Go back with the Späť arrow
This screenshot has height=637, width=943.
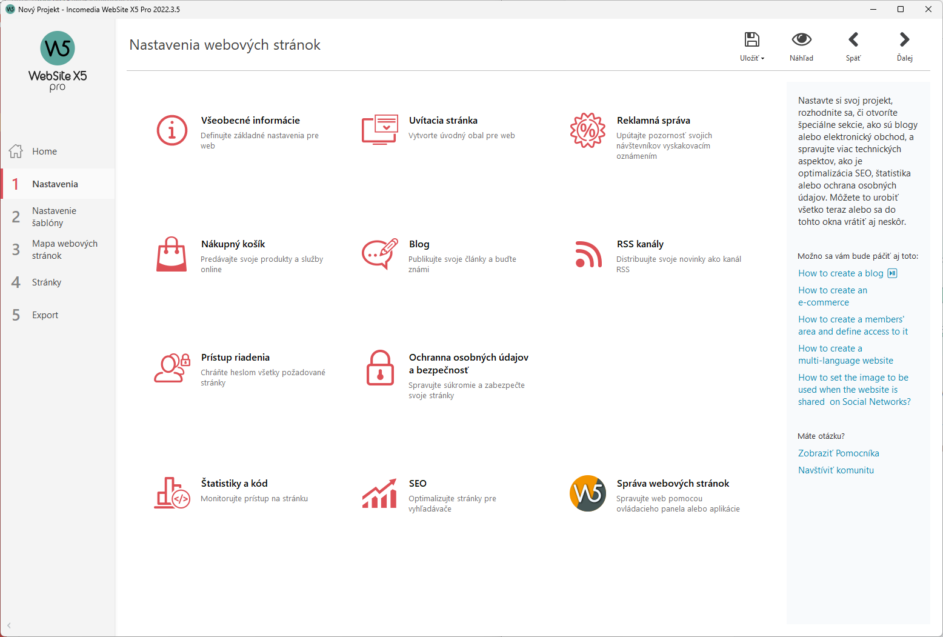click(x=853, y=39)
